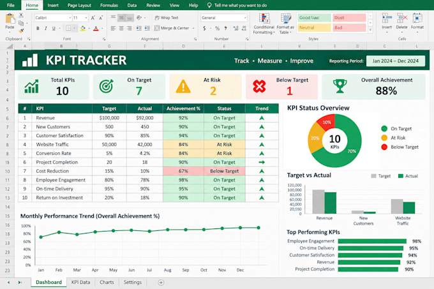Add a new sheet with plus button
Viewport: 434px width, 289px height.
[x=161, y=283]
